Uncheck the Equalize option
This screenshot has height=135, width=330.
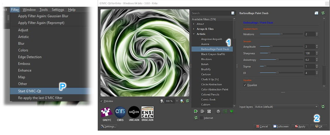click(245, 85)
